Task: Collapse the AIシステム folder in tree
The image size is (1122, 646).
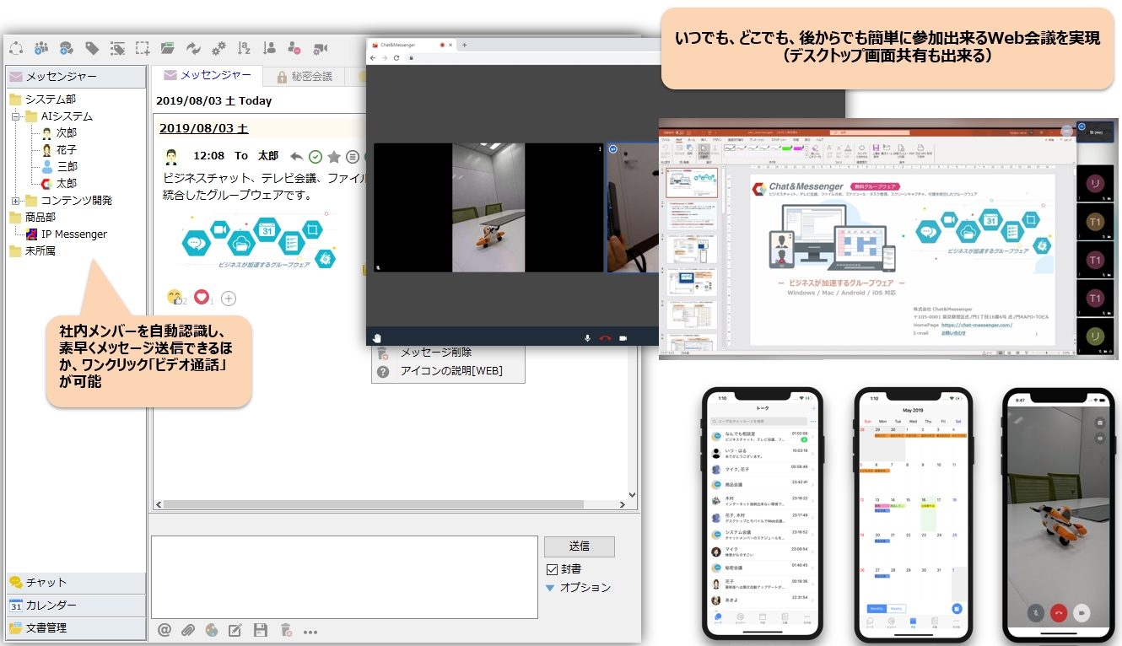Action: (16, 116)
